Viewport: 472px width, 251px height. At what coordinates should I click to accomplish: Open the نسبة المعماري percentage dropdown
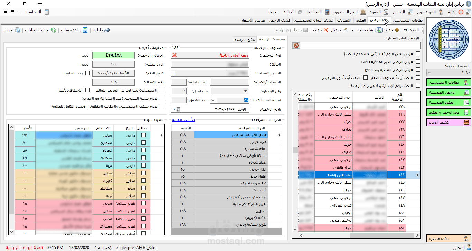(x=213, y=100)
